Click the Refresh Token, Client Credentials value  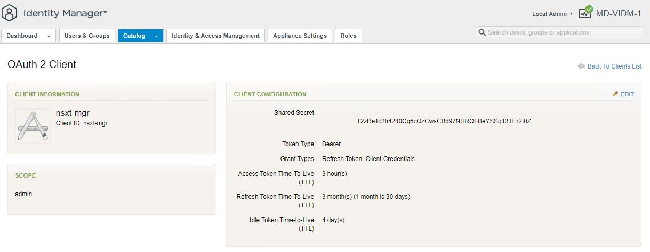pyautogui.click(x=368, y=159)
